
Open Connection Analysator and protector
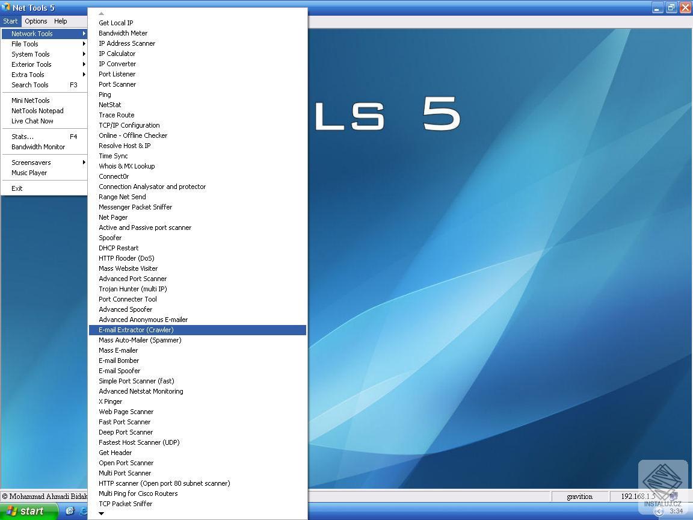[197, 187]
